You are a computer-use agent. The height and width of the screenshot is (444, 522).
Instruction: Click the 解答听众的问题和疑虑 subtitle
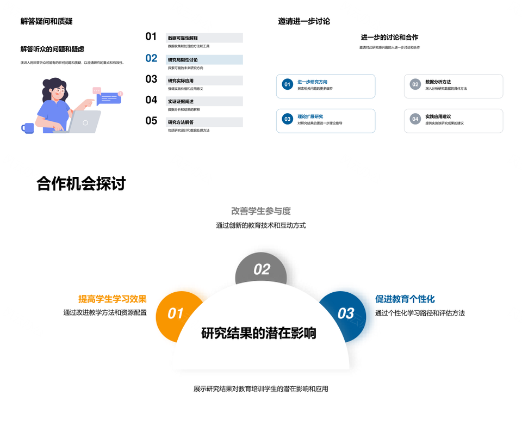pos(52,50)
